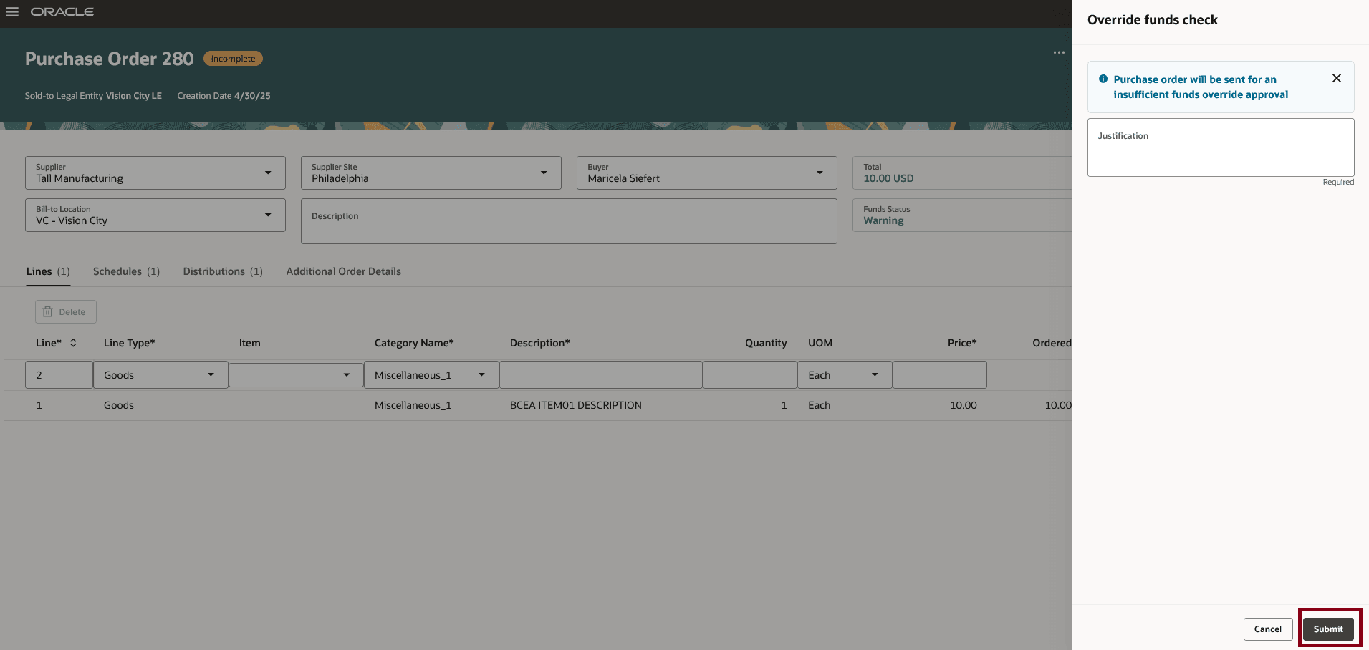The width and height of the screenshot is (1369, 650).
Task: Click the info icon on the funds message
Action: tap(1103, 79)
